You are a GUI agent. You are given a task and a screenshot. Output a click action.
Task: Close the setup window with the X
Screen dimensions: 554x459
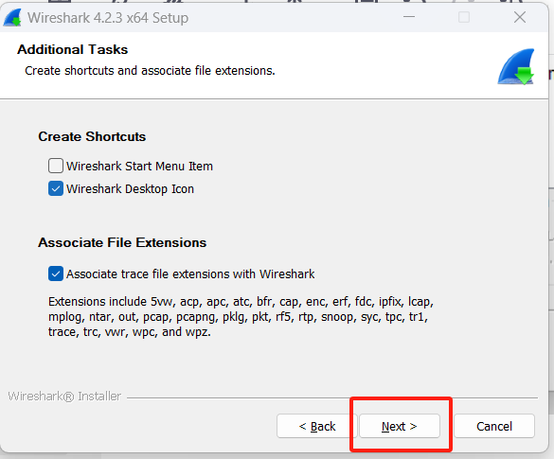520,17
